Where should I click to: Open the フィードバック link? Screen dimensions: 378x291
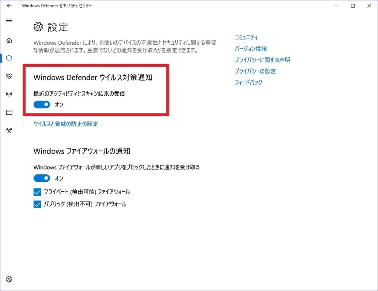(x=248, y=82)
